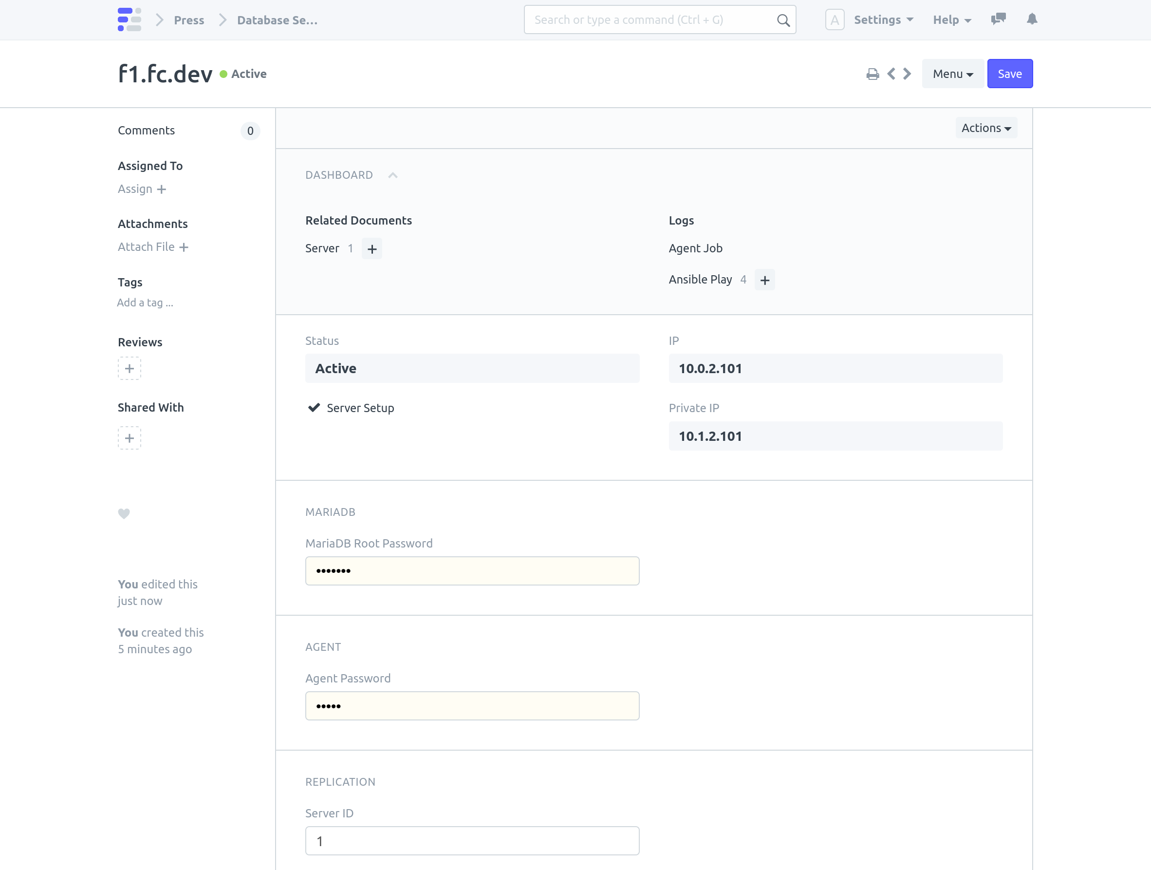This screenshot has height=870, width=1151.
Task: Click the search magnifier icon
Action: pos(783,19)
